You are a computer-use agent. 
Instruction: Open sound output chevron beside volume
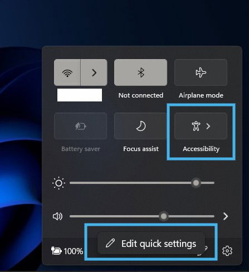coord(226,216)
